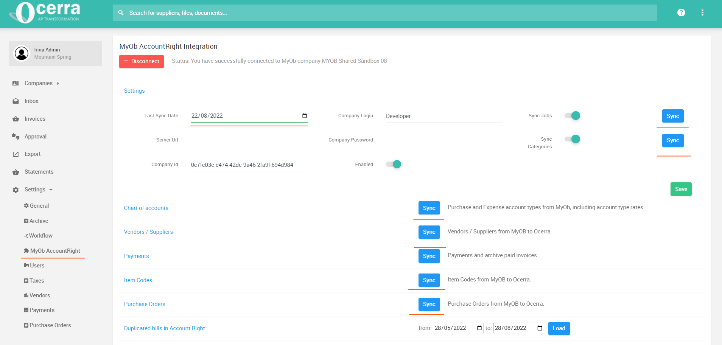This screenshot has width=722, height=345.
Task: Open the Statements menu item
Action: (39, 172)
